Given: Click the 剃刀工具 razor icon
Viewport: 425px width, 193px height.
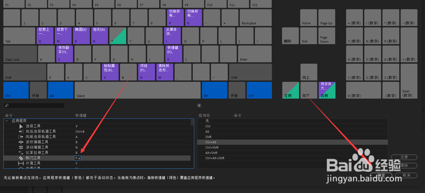Looking at the screenshot, I should [x=21, y=158].
